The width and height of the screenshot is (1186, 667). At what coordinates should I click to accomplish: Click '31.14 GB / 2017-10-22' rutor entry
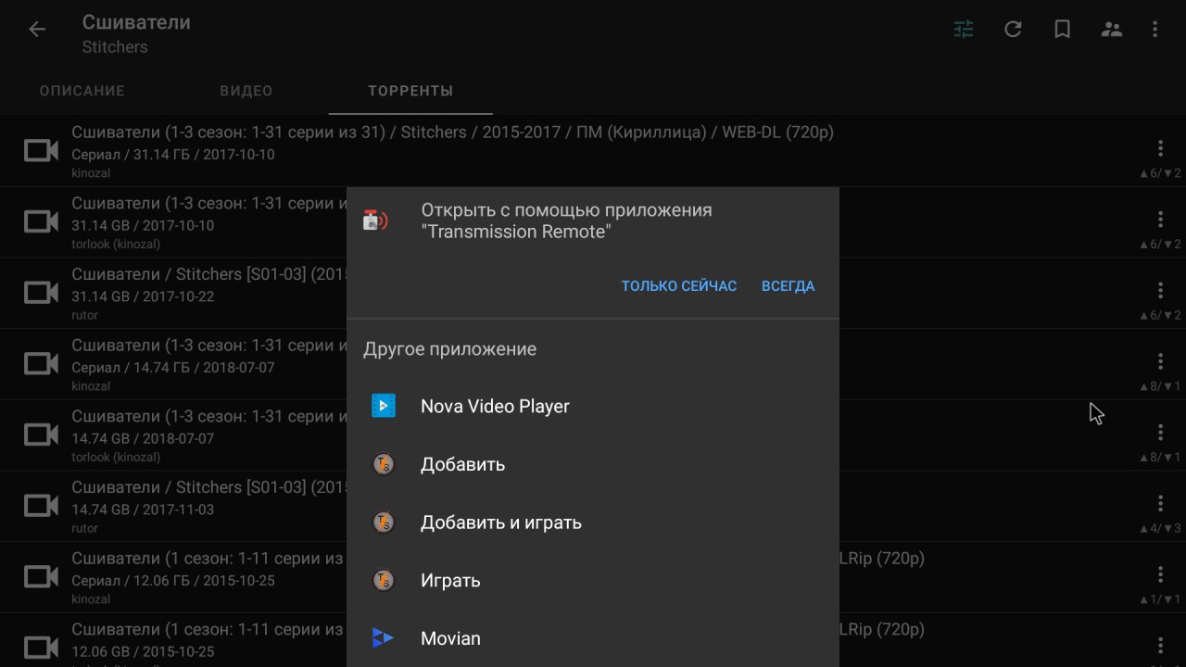tap(143, 296)
